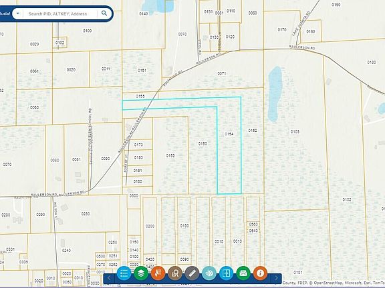Open the brown query search tool
The width and height of the screenshot is (385, 288).
coord(175,273)
